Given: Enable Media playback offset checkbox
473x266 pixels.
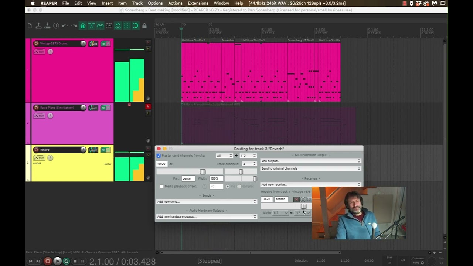Looking at the screenshot, I should (161, 187).
